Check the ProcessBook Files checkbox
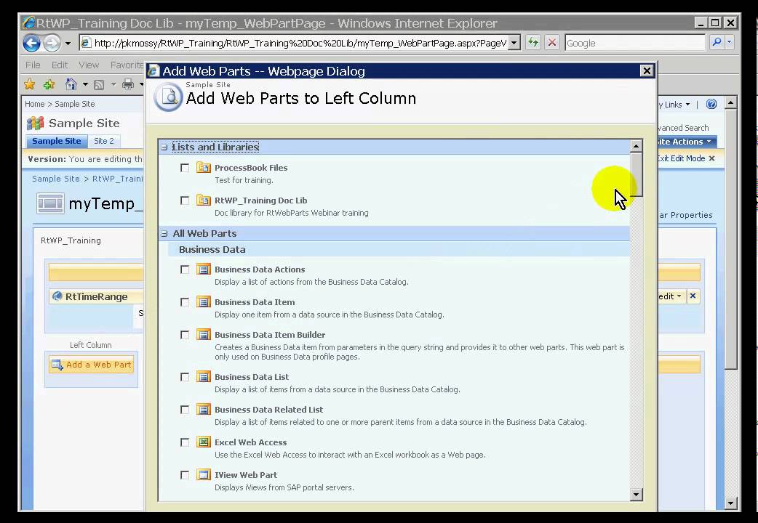 [185, 168]
